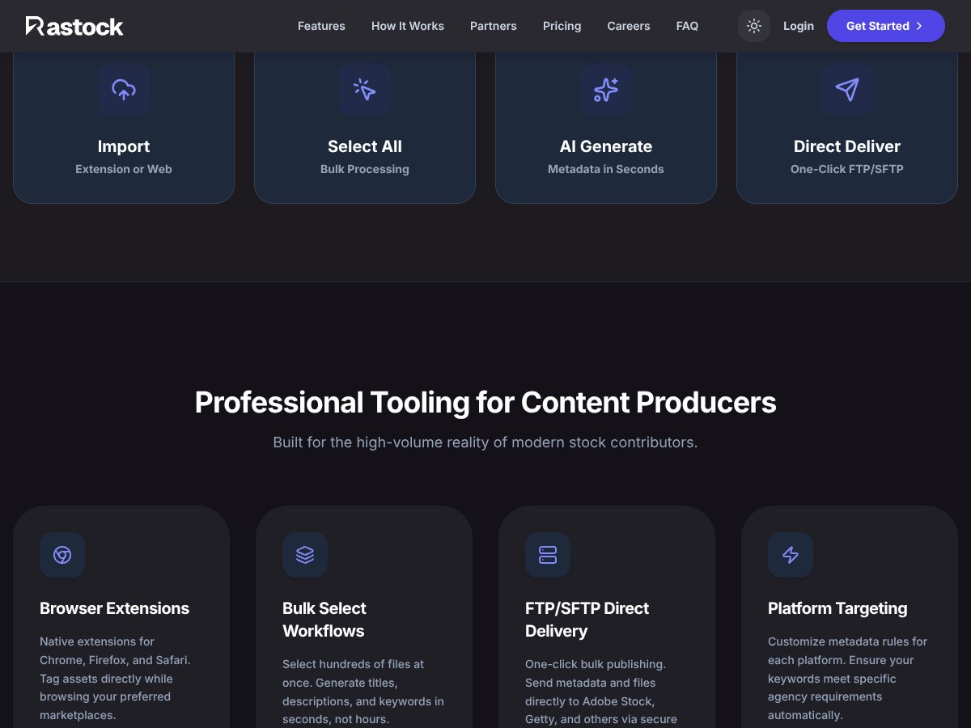Viewport: 971px width, 728px height.
Task: Click the 'Metadata in Seconds' subtitle
Action: click(606, 169)
